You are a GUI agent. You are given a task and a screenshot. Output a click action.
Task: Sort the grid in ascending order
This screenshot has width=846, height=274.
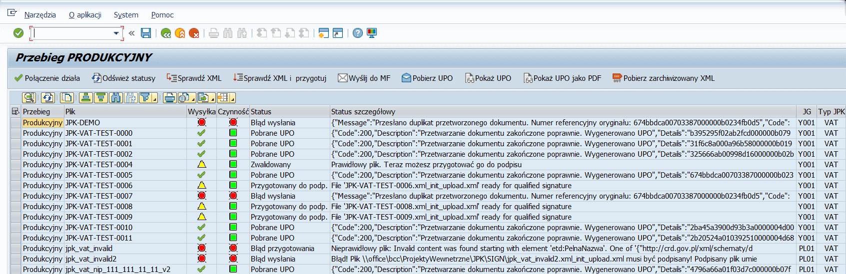coord(86,97)
